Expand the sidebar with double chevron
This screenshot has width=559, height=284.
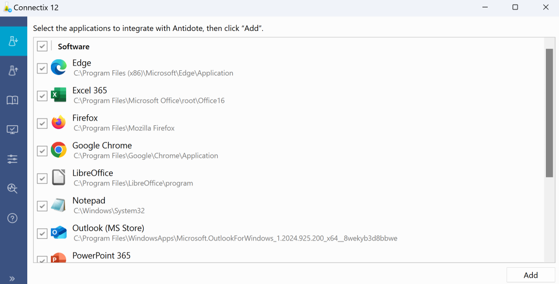pyautogui.click(x=12, y=278)
